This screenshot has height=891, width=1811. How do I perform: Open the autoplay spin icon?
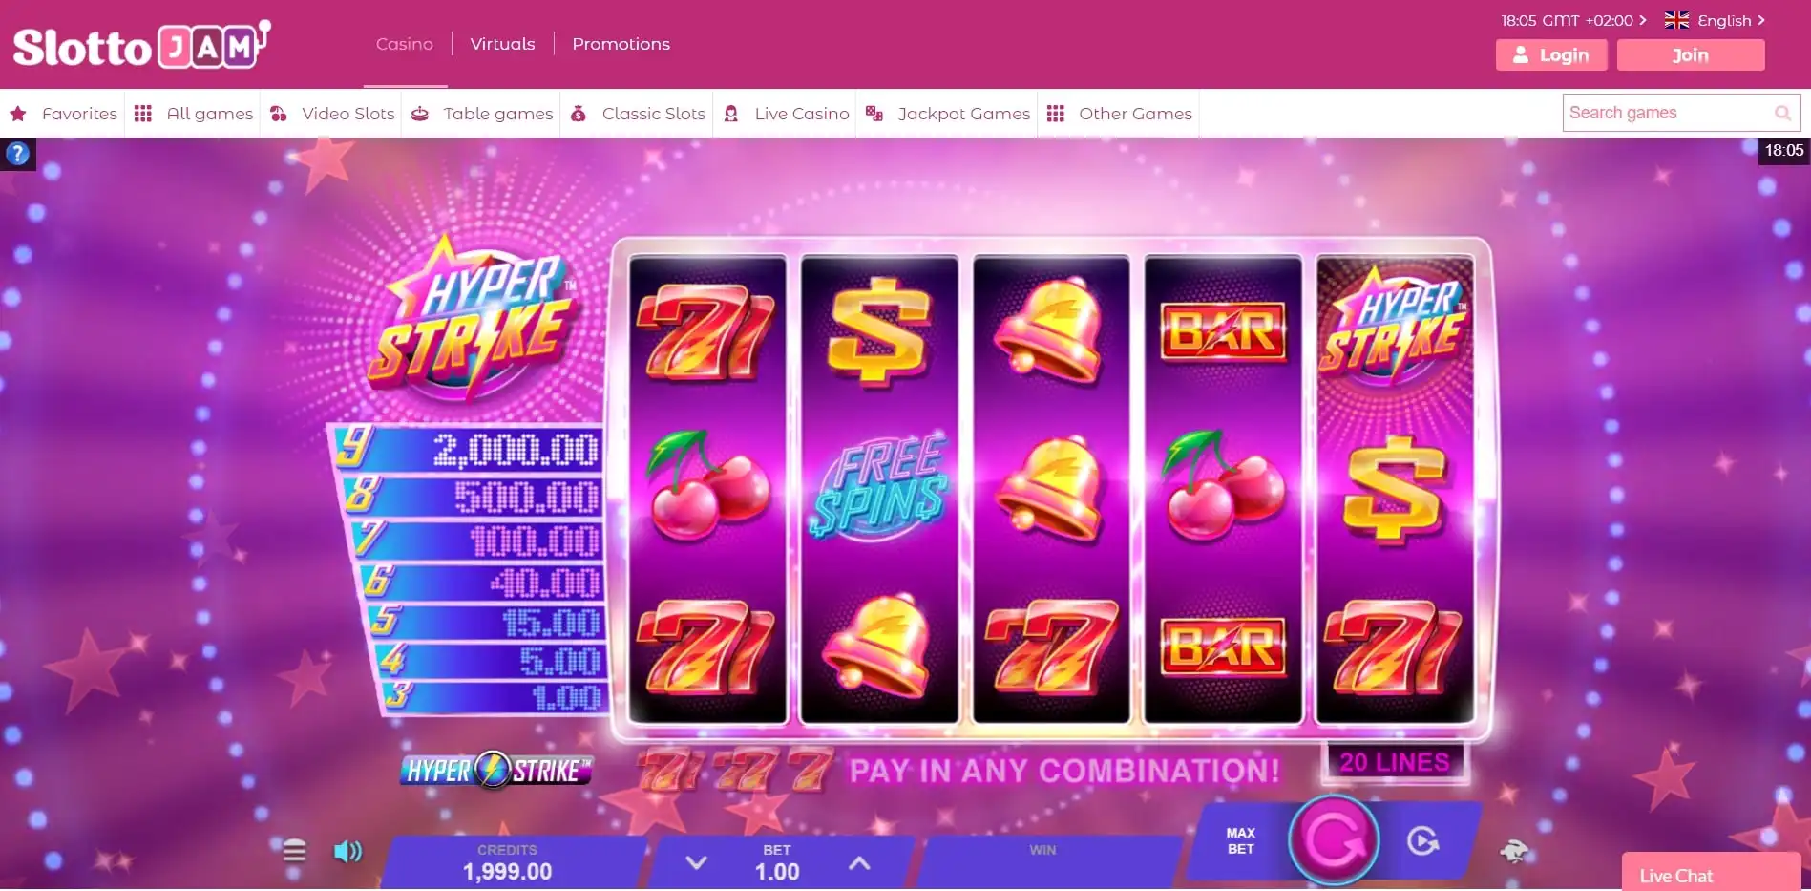pos(1422,841)
